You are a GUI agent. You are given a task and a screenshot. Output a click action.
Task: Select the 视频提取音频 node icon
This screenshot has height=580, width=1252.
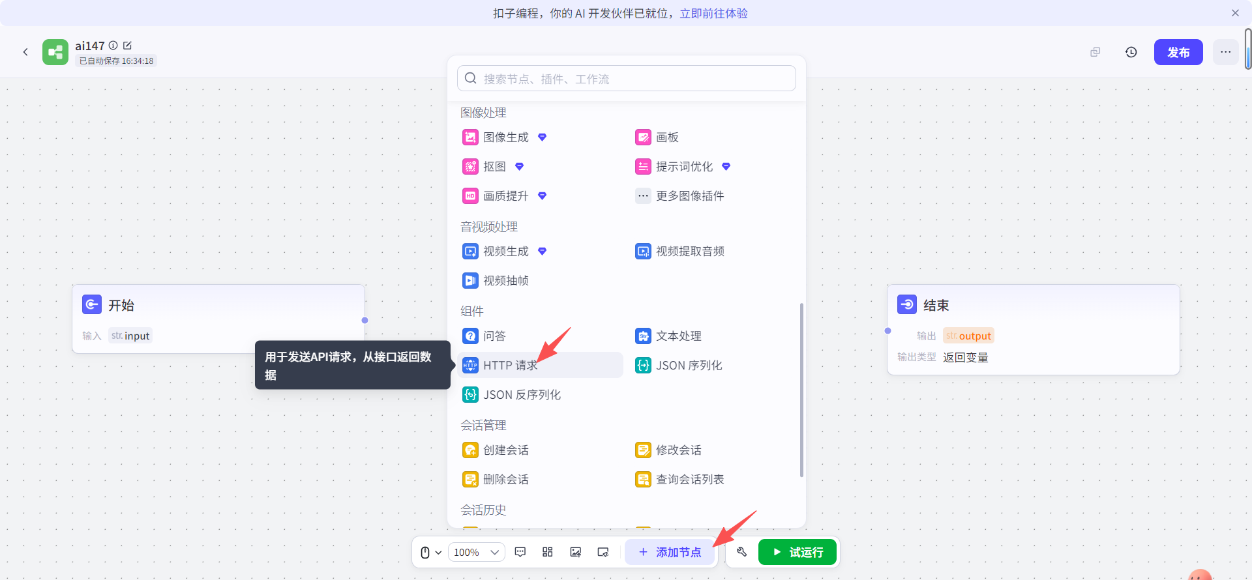pos(643,252)
